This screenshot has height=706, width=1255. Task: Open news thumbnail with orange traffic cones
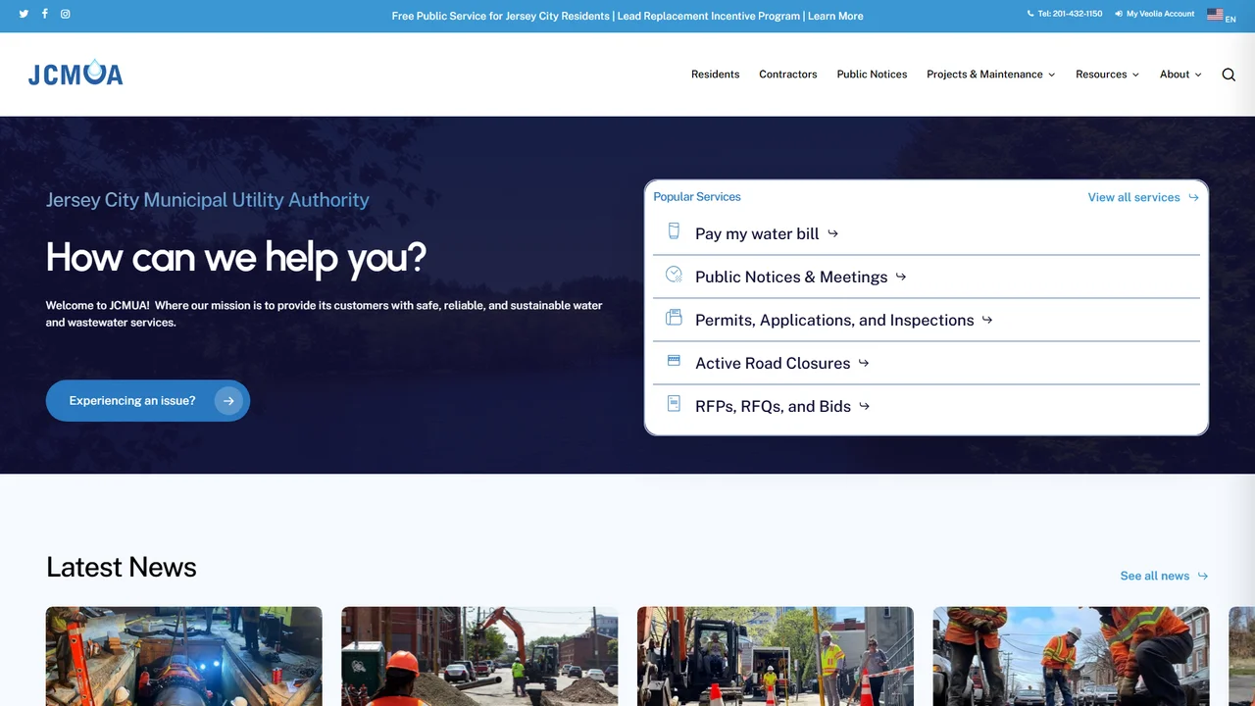(x=775, y=656)
